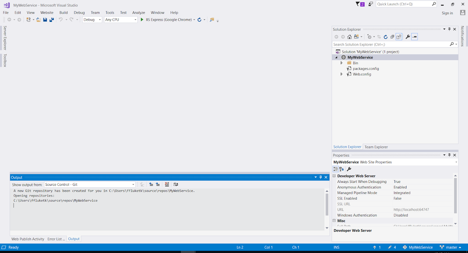Refresh the Solution Explorer tree
Image resolution: width=468 pixels, height=253 pixels.
tap(386, 37)
